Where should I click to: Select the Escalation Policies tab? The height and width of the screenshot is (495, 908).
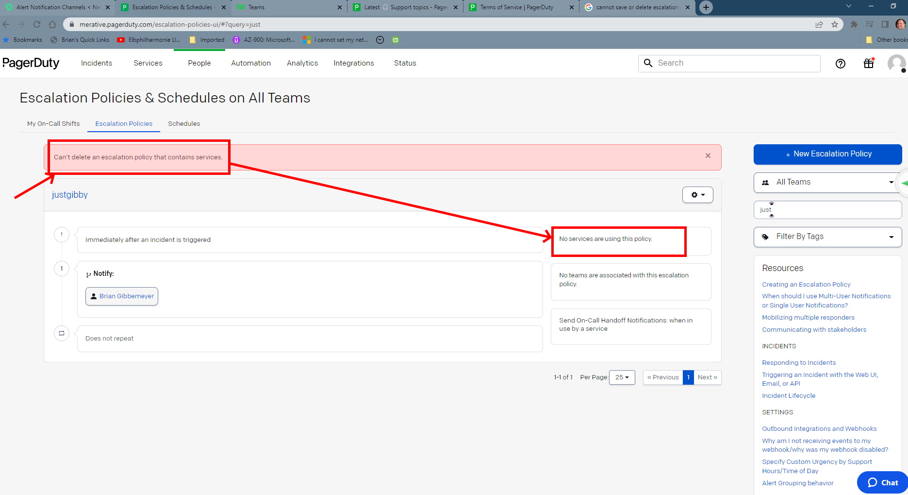[124, 123]
